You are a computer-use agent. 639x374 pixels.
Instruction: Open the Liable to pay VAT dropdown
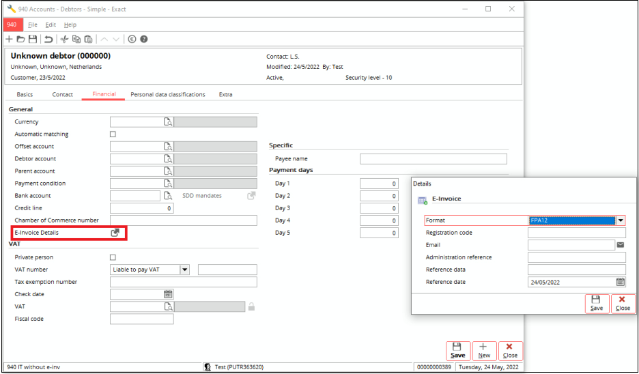tap(184, 270)
